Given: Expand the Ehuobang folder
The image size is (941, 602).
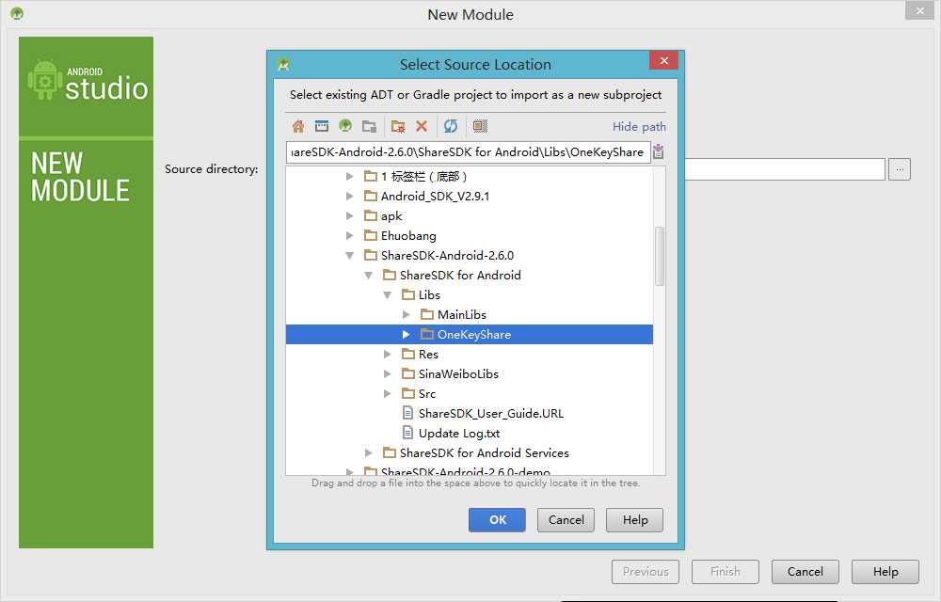Looking at the screenshot, I should pyautogui.click(x=349, y=236).
